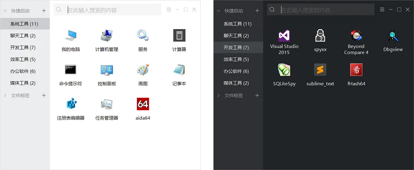Image resolution: width=414 pixels, height=170 pixels.
Task: Open the 任务管理器 icon
Action: [107, 104]
